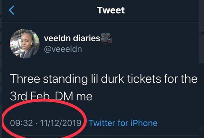Click the Twitter for iPhone source link
The height and width of the screenshot is (138, 204).
(x=123, y=123)
